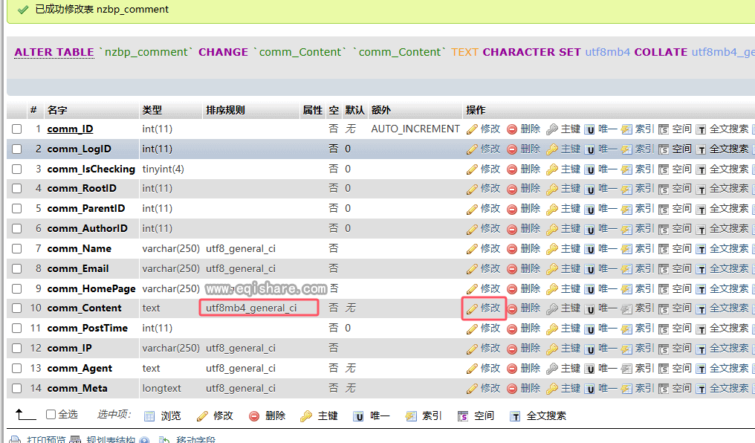Click Delete link for comm_HomePage row
This screenshot has width=755, height=443.
(x=531, y=288)
